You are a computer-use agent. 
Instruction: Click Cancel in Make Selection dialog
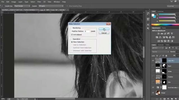click(104, 33)
